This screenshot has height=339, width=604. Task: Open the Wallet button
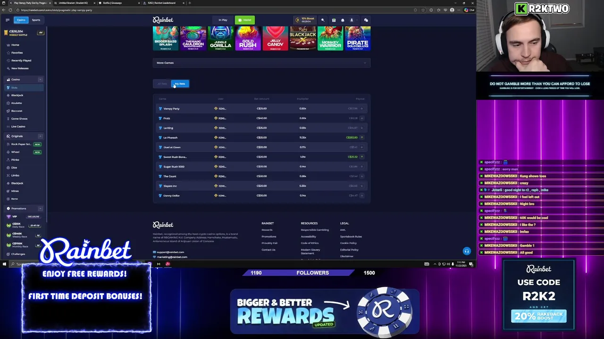point(245,20)
